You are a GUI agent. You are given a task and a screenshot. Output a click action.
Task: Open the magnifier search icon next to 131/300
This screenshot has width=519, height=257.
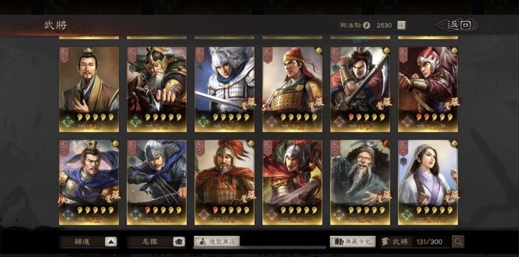458,242
